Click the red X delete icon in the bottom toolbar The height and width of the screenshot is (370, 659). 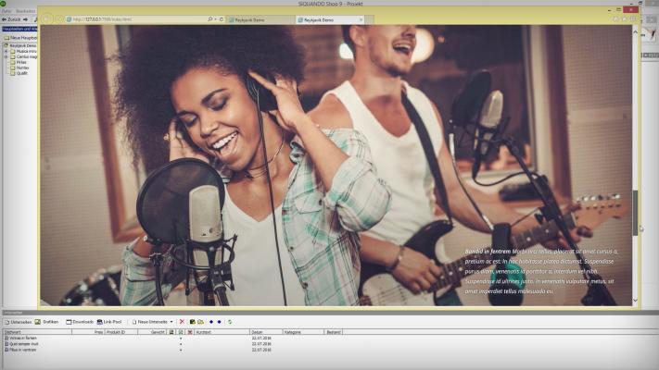pos(182,321)
